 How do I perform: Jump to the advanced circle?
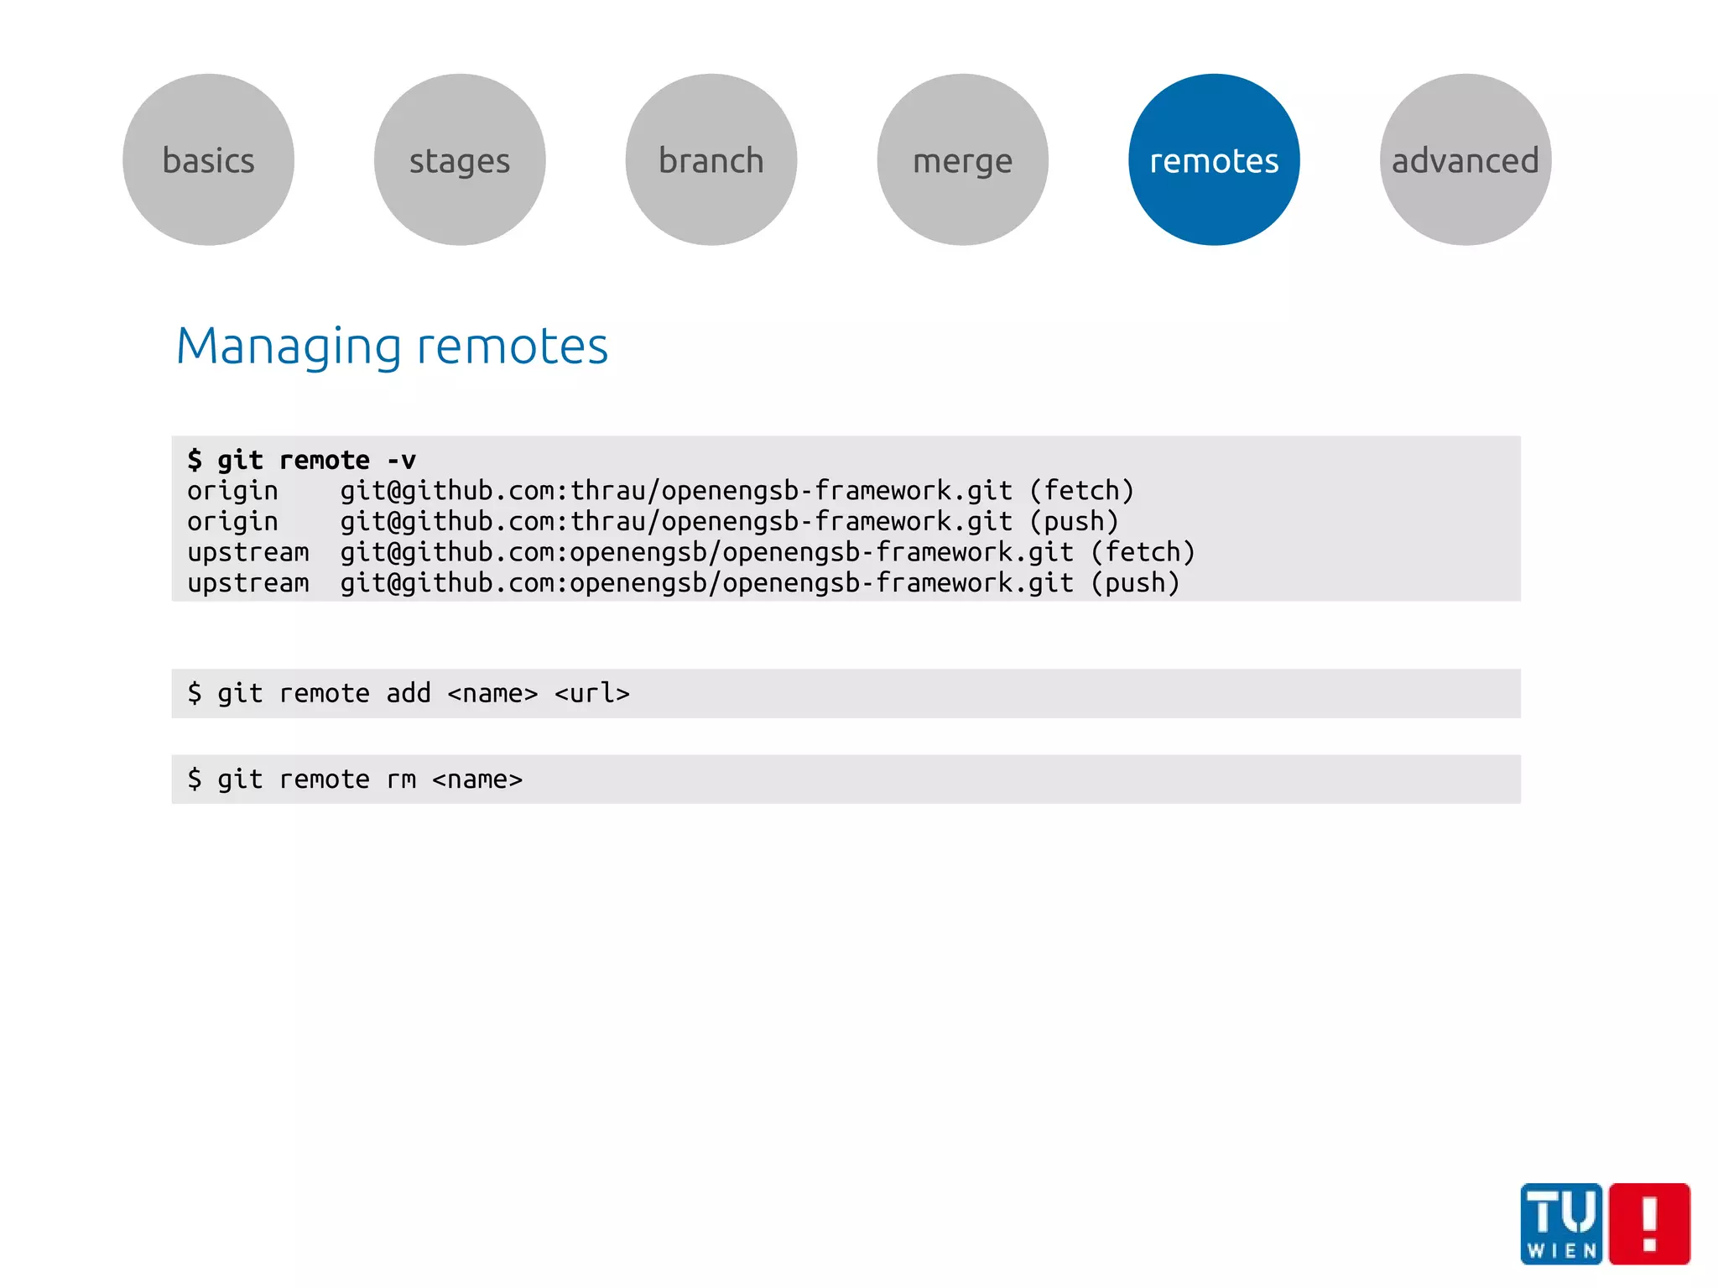tap(1465, 159)
